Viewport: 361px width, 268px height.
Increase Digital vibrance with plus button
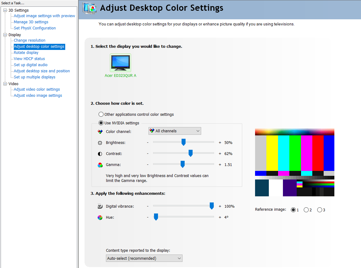[x=220, y=206]
